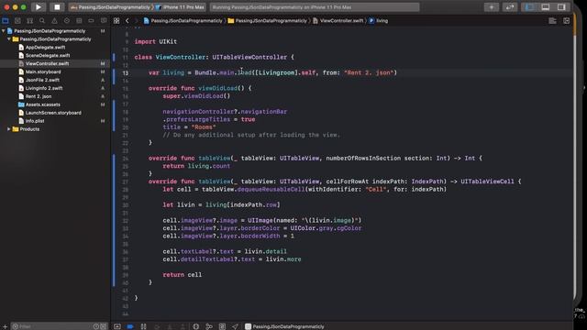
Task: Show the Breakpoint navigator
Action: 92,21
